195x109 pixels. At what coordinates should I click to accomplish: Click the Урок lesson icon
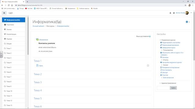(x=37, y=65)
